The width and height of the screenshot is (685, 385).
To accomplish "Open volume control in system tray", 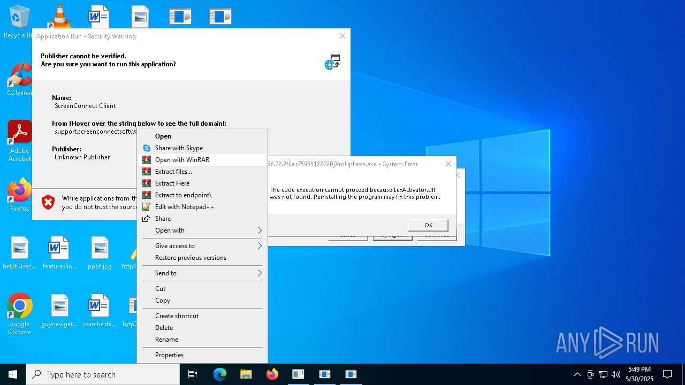I will pyautogui.click(x=616, y=374).
